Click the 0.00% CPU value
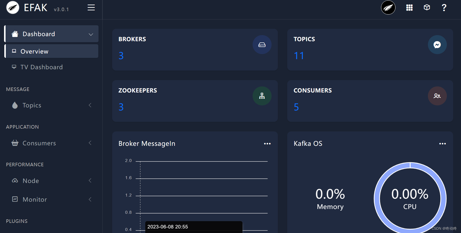The image size is (461, 233). coord(410,194)
